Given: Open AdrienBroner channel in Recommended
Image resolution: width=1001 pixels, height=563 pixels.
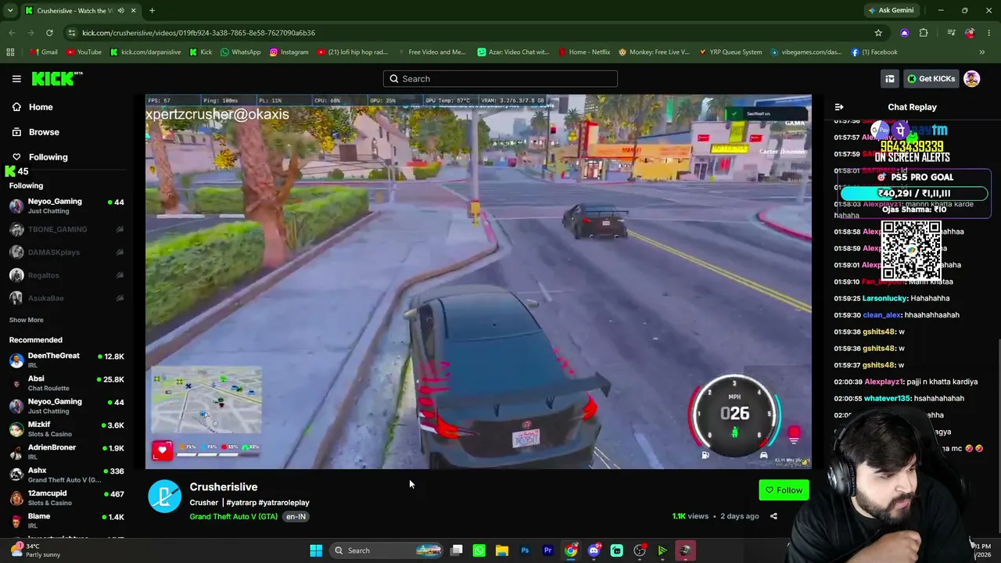Looking at the screenshot, I should point(66,452).
